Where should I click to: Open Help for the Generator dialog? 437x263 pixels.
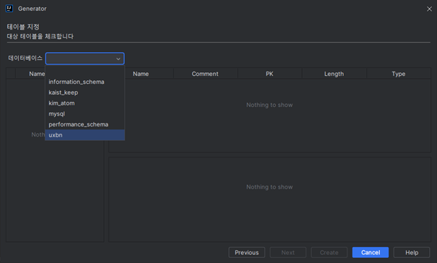tap(412, 252)
